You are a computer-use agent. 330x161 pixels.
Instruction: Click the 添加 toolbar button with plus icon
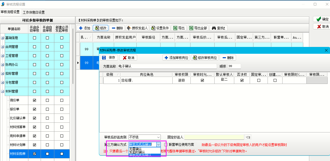pos(84,28)
